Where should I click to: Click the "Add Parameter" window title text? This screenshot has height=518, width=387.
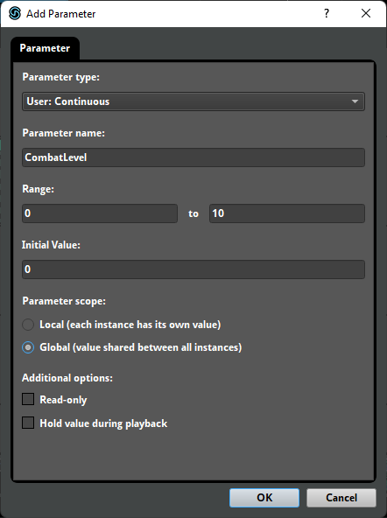click(x=60, y=14)
